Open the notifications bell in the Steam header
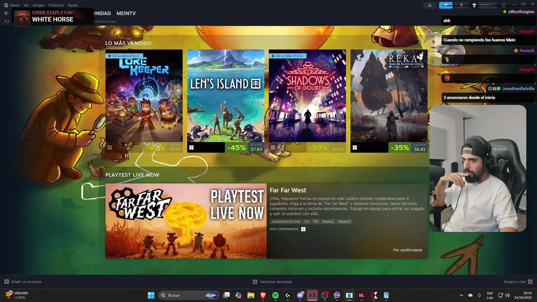537x302 pixels. tap(461, 5)
